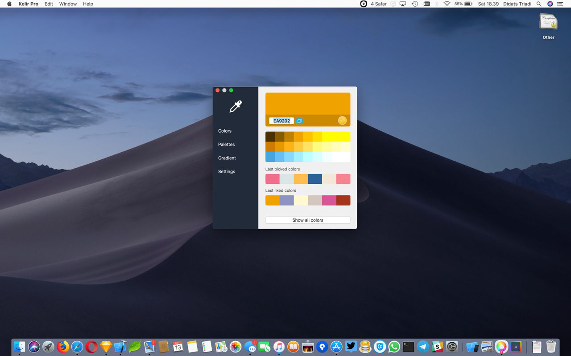Open the Other item on the desktop
This screenshot has height=356, width=571.
coord(549,26)
